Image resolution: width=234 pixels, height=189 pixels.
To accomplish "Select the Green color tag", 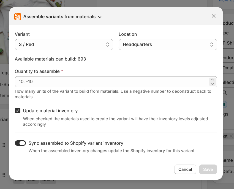I will pyautogui.click(x=48, y=179).
